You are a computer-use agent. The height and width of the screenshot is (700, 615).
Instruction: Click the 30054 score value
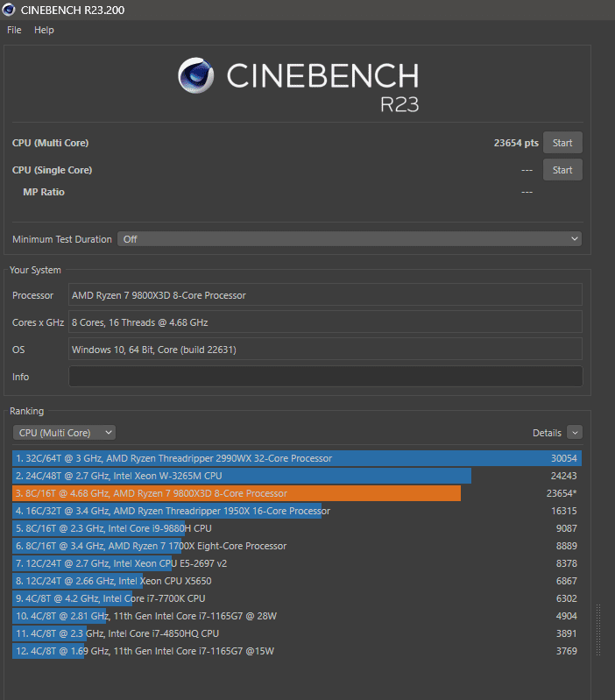[563, 458]
